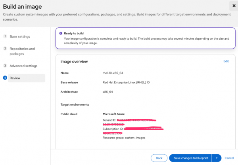Image resolution: width=238 pixels, height=165 pixels.
Task: Click the Image overview heading
Action: point(74,62)
